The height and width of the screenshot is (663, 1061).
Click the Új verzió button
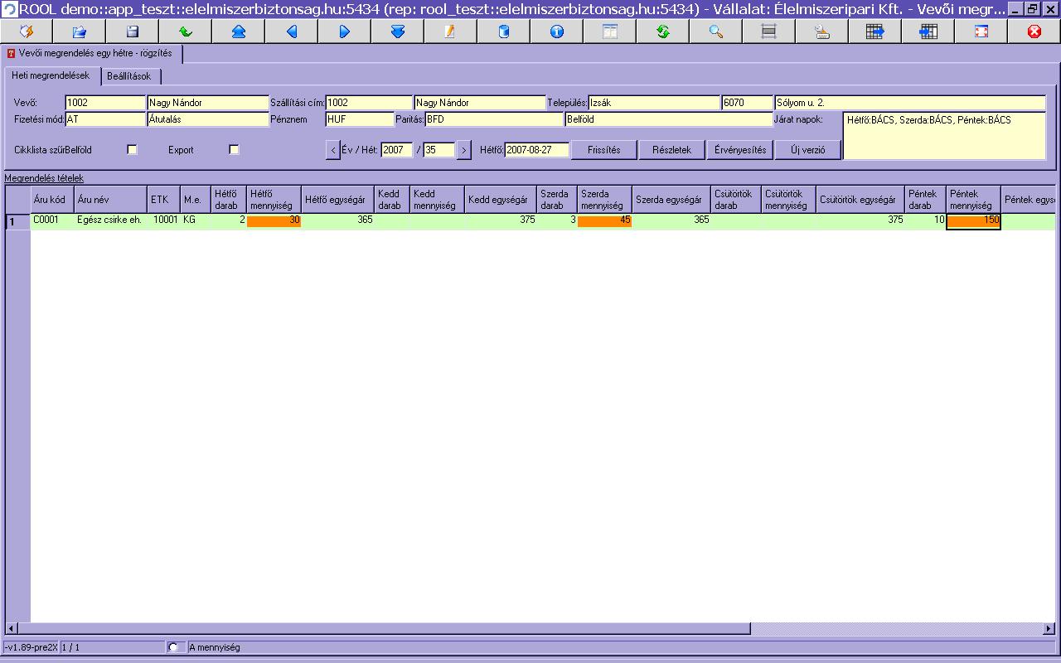(808, 150)
